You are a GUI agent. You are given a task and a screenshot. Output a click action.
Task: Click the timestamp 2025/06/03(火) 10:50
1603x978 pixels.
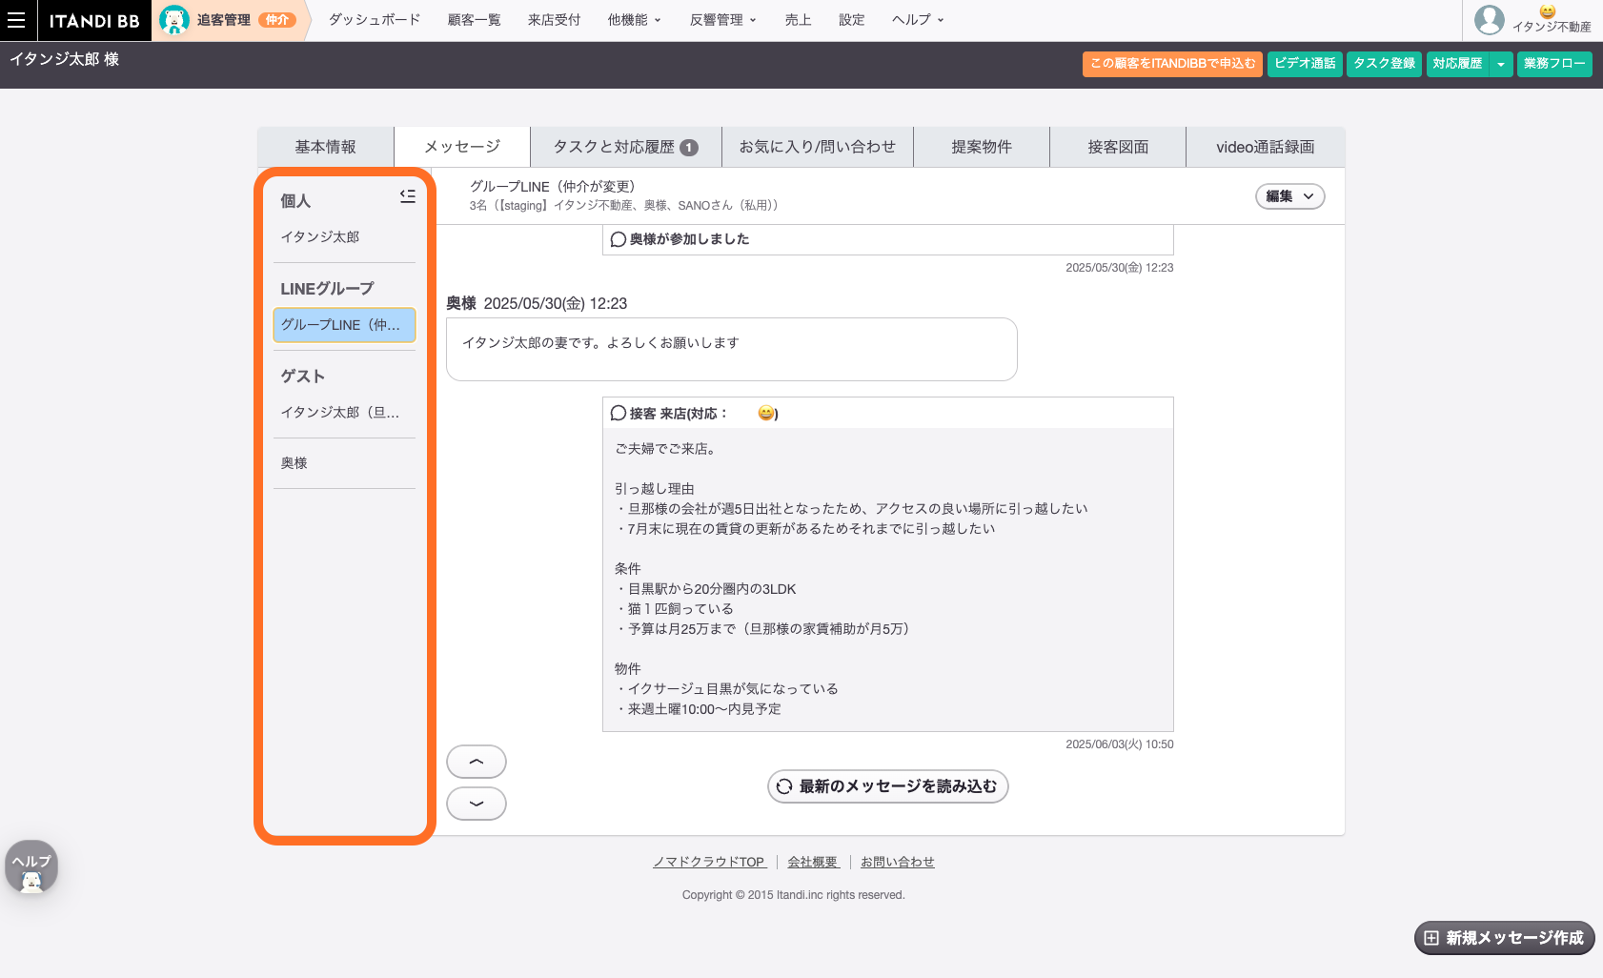pos(1120,744)
